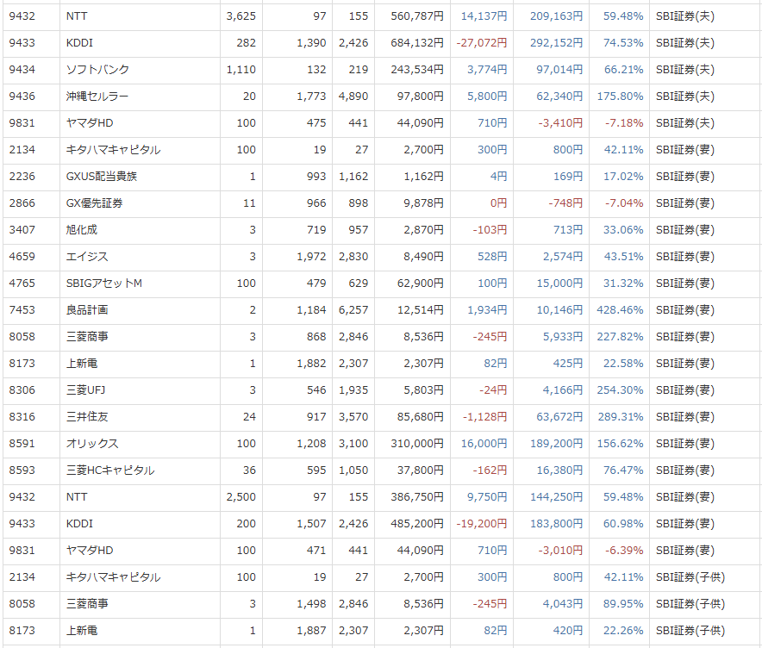Select the return rate 227.82%

[620, 337]
